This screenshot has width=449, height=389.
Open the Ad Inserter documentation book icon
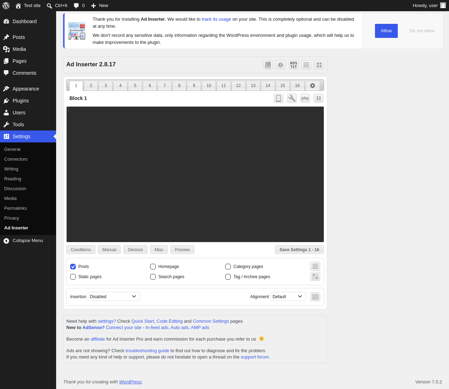coord(268,65)
